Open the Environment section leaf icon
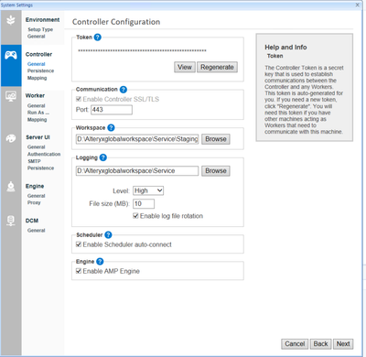 pos(11,20)
